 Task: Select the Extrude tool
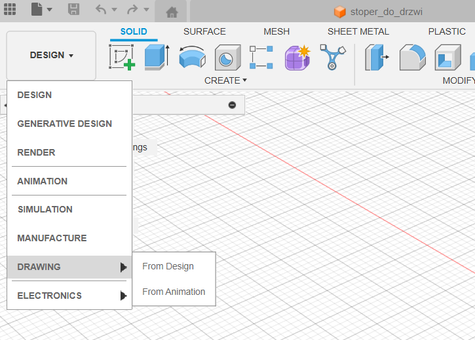point(157,58)
